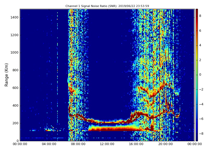The image size is (208, 156).
Task: Click the 'Range (Km)' y-axis label
Action: click(x=6, y=75)
